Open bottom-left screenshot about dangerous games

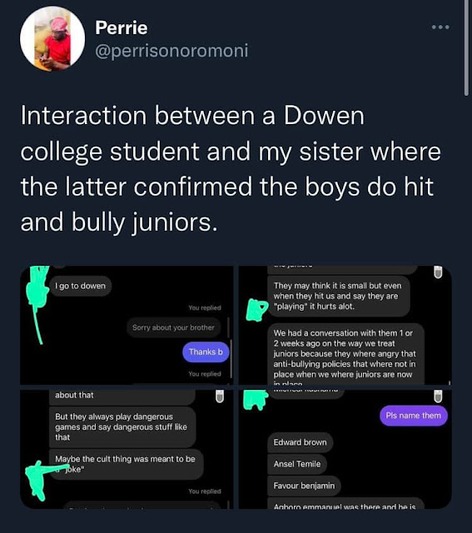127,449
